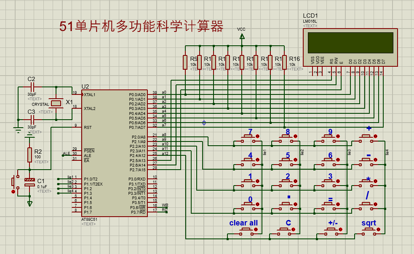Select resistor R2 component
414x254 pixels.
coord(29,154)
